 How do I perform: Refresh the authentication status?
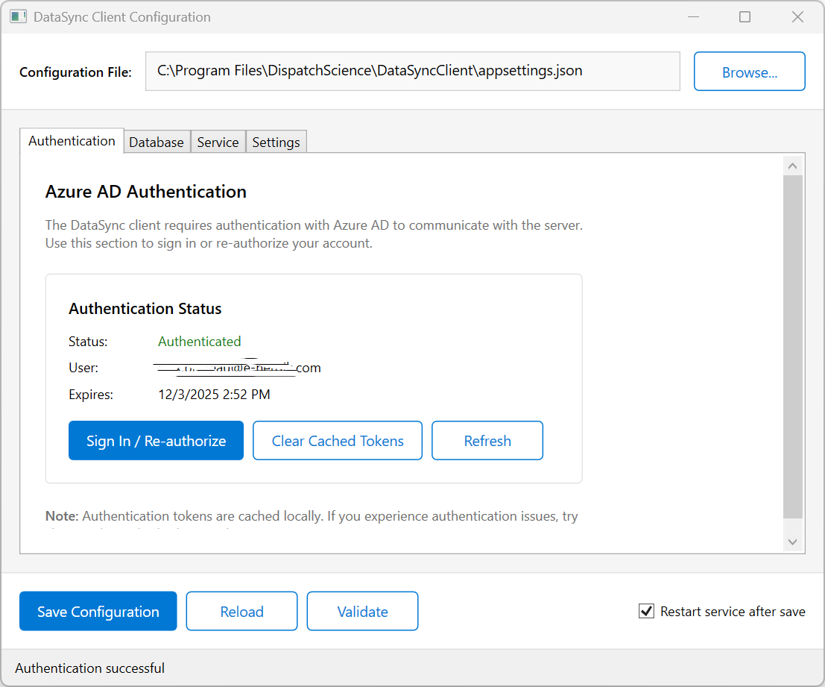(x=487, y=440)
